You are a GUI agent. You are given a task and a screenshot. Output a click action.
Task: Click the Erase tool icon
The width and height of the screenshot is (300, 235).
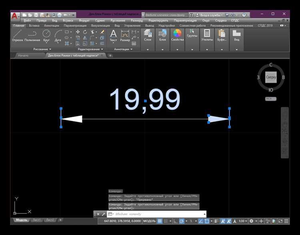102,32
